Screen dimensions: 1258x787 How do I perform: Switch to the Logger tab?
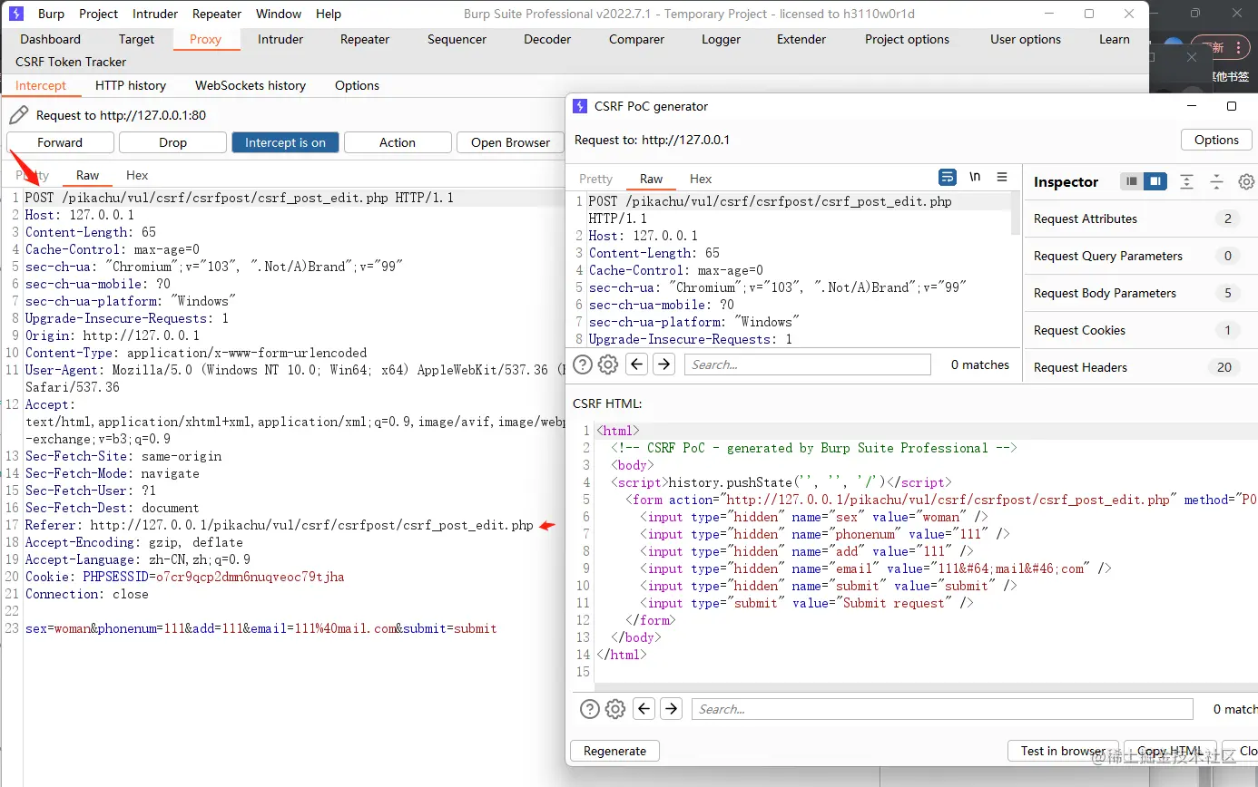click(721, 39)
